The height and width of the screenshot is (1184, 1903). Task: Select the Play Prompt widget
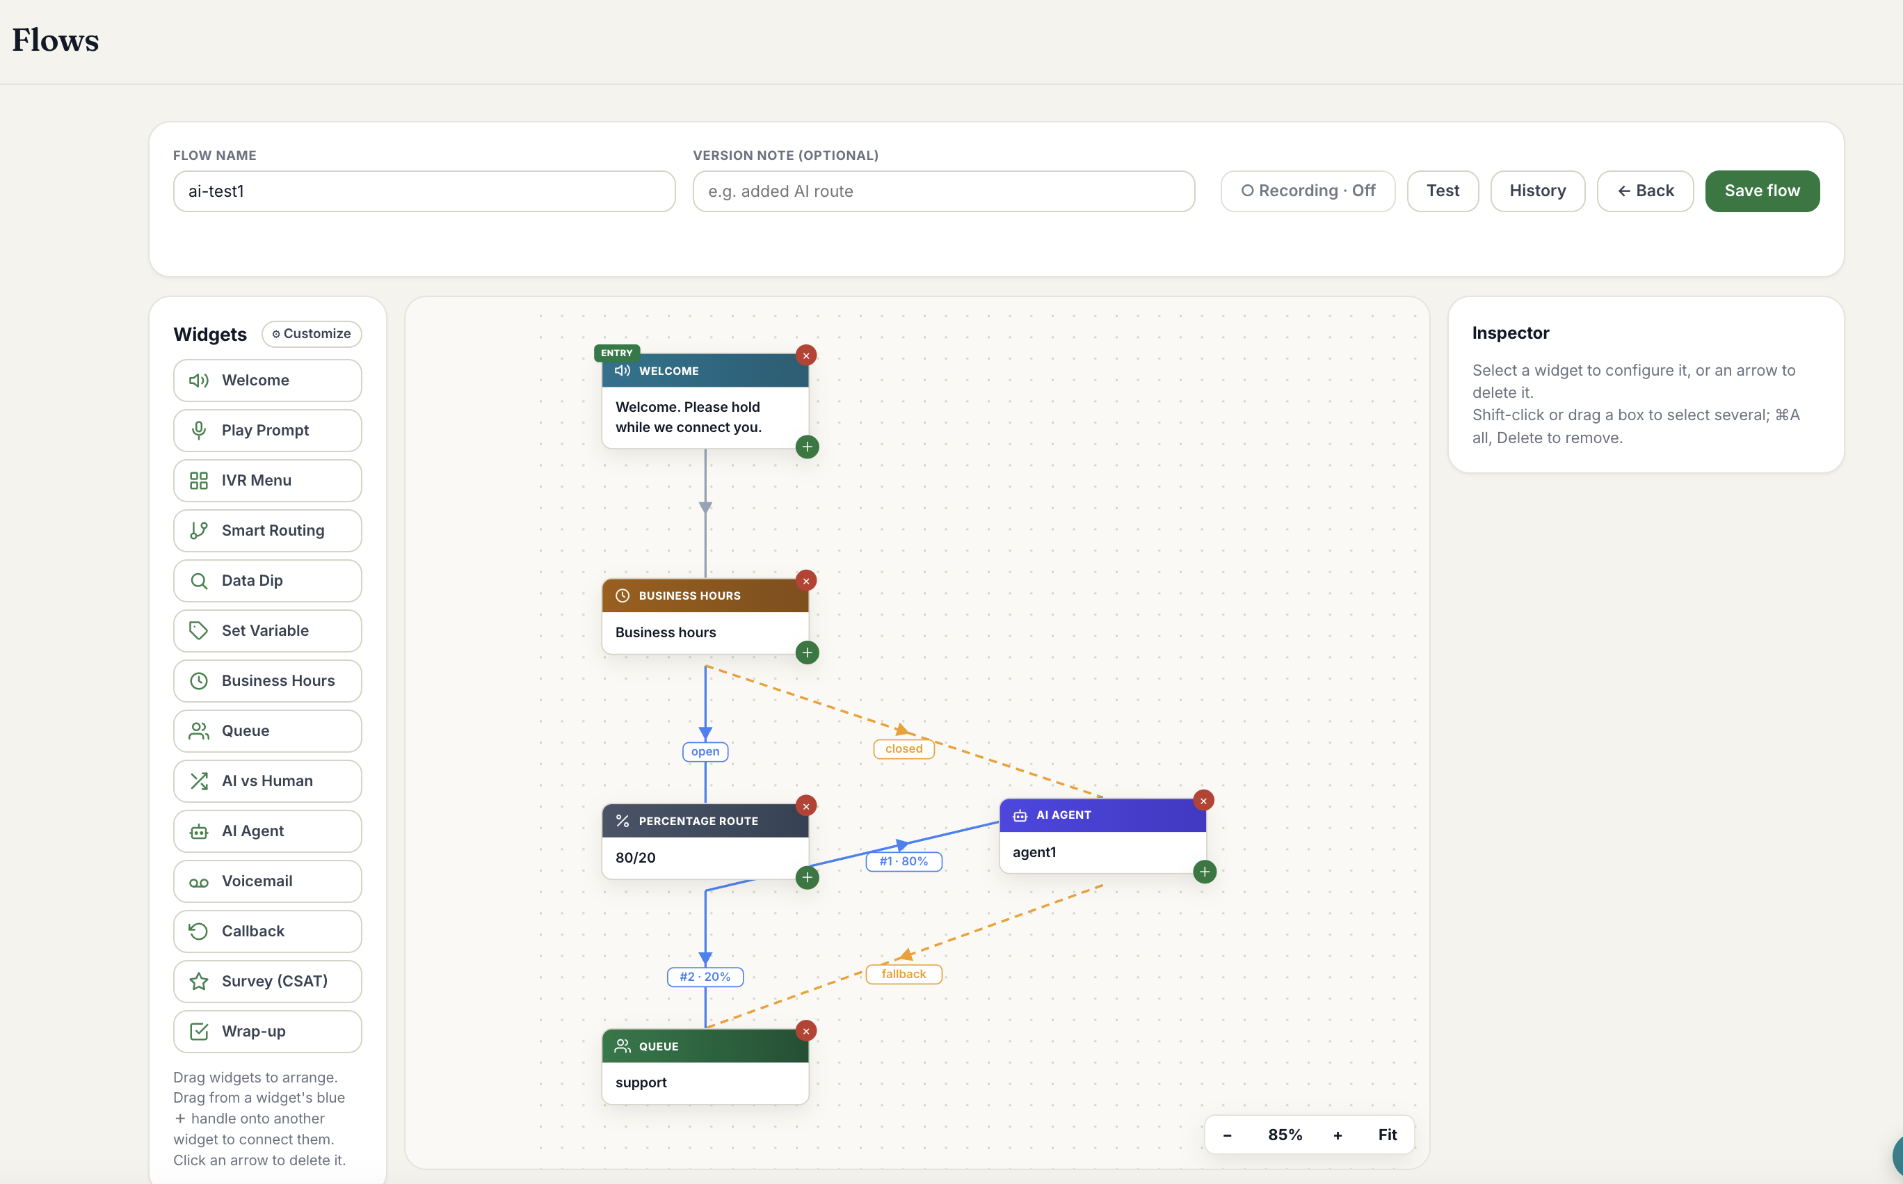[267, 431]
